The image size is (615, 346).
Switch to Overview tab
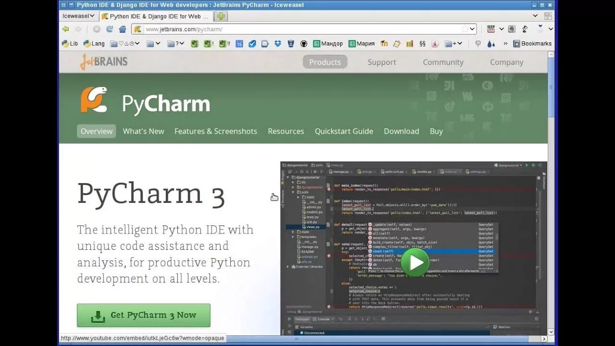coord(97,131)
